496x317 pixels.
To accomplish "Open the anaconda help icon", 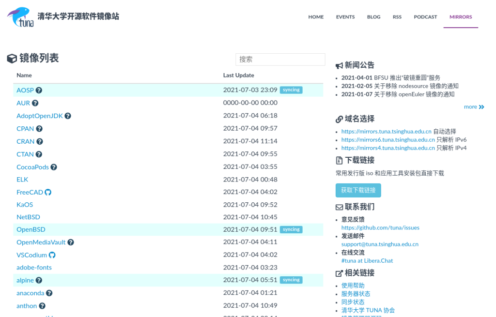I will tap(49, 293).
